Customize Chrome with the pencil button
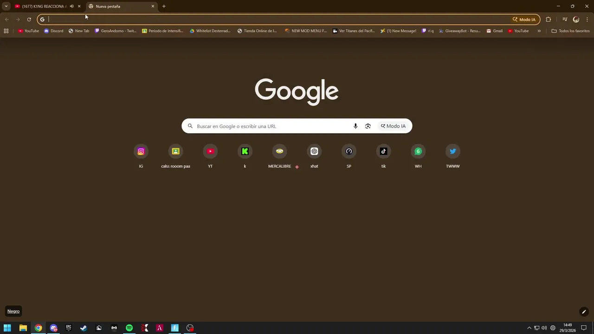594x334 pixels. (x=584, y=312)
